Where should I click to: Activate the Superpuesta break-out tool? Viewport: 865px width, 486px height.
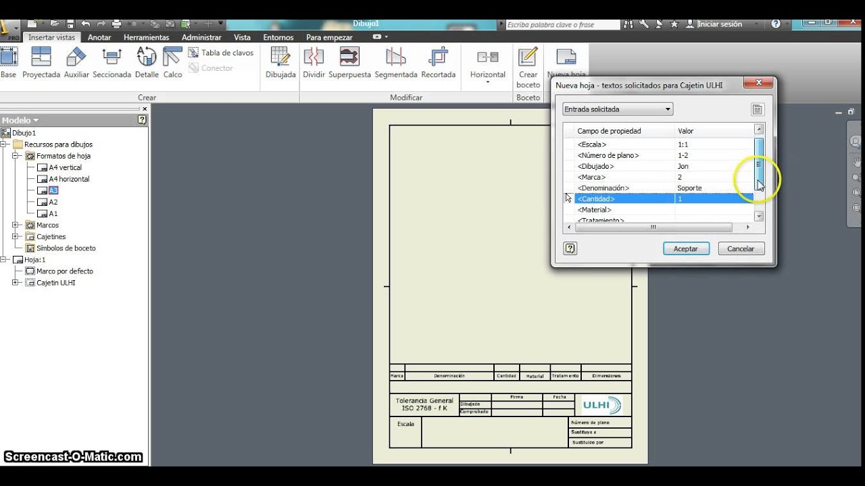pyautogui.click(x=349, y=63)
